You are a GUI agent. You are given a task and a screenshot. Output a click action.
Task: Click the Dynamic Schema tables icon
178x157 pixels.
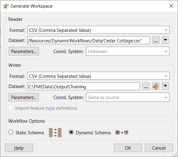click(x=122, y=132)
